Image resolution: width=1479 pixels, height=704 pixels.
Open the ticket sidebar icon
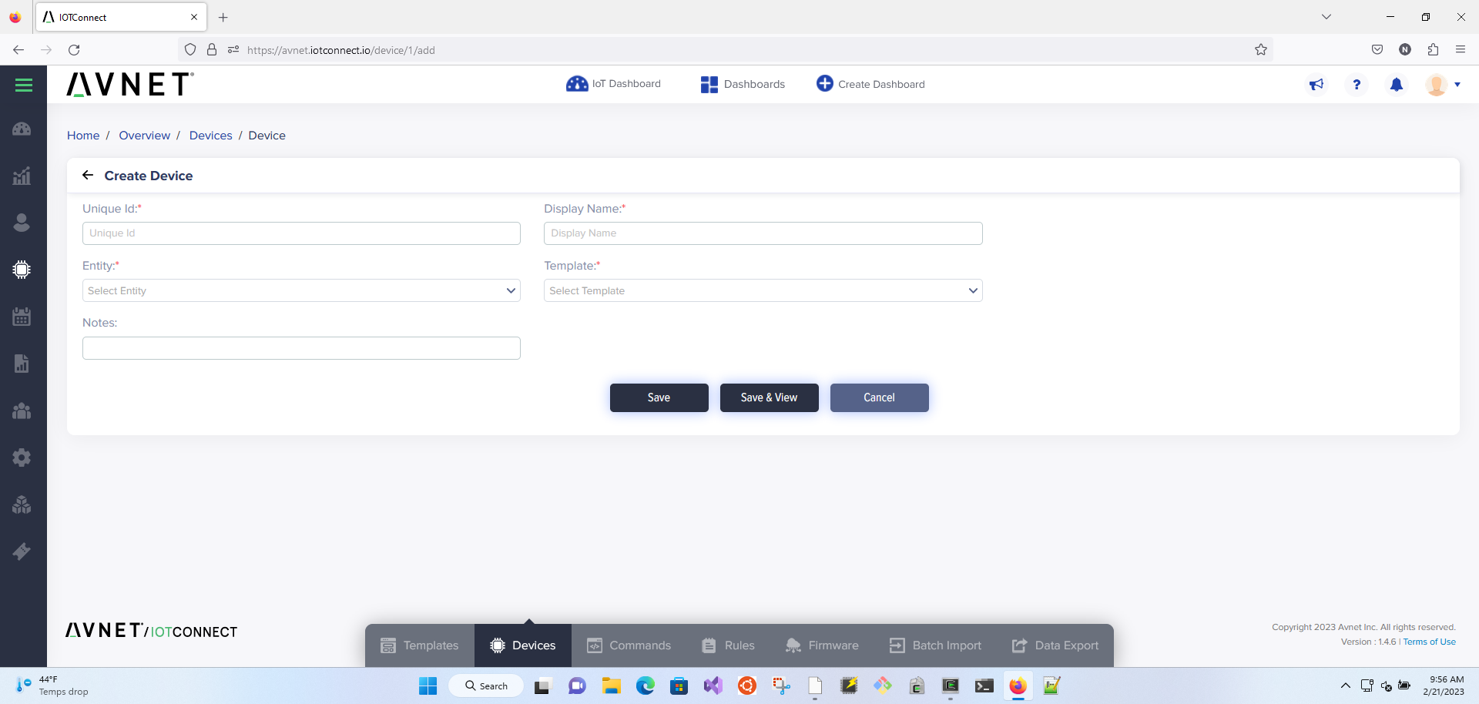pos(22,551)
